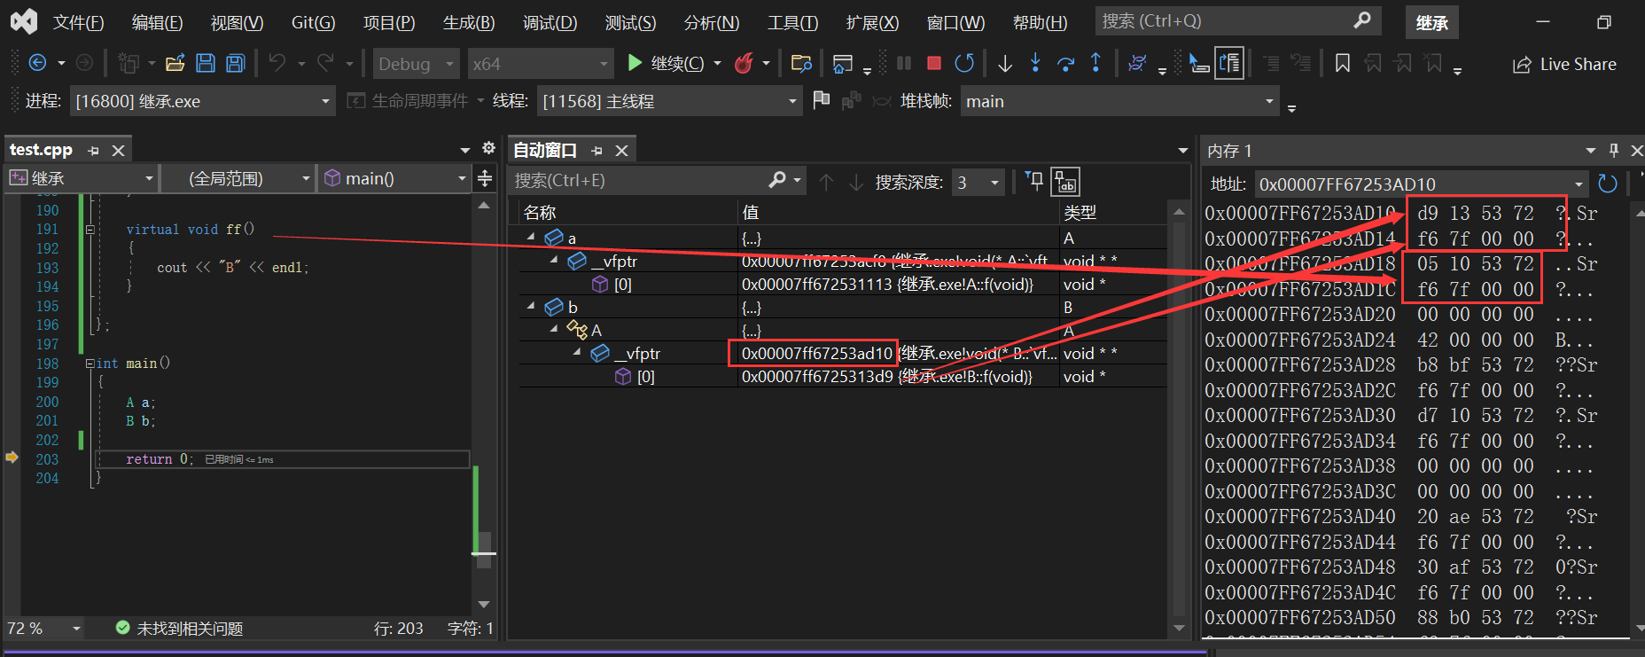The width and height of the screenshot is (1645, 657).
Task: Close the test.cpp tab
Action: click(118, 151)
